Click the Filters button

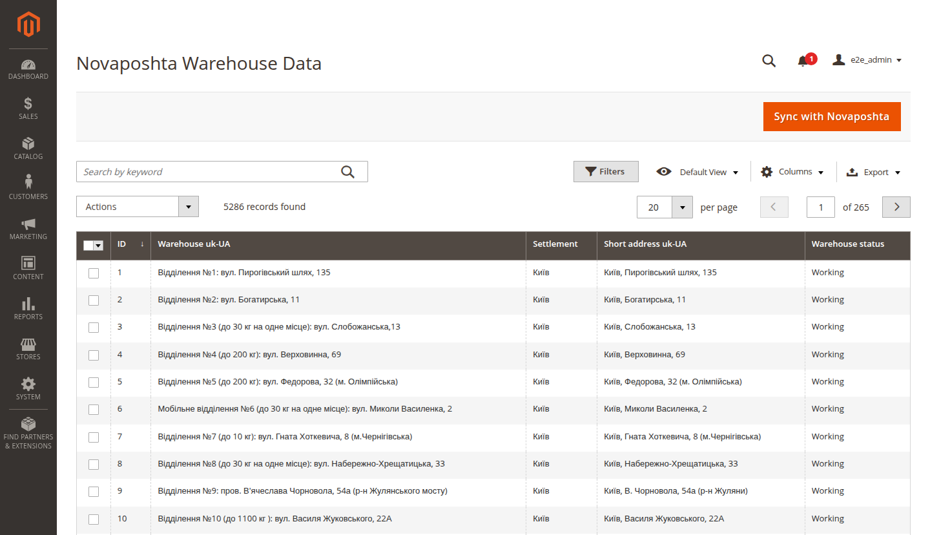[x=606, y=172]
